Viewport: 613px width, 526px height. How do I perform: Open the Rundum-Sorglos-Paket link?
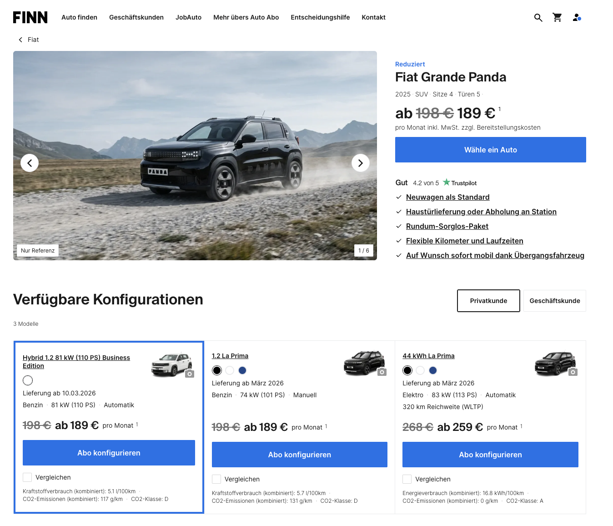point(447,226)
